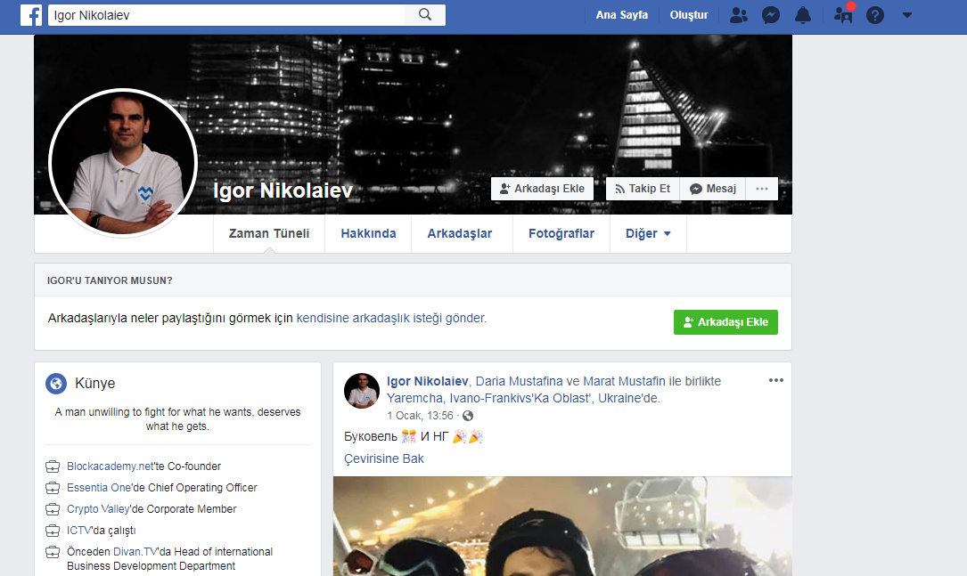Click Çevirisine Bak translation link
967x576 pixels.
(383, 458)
